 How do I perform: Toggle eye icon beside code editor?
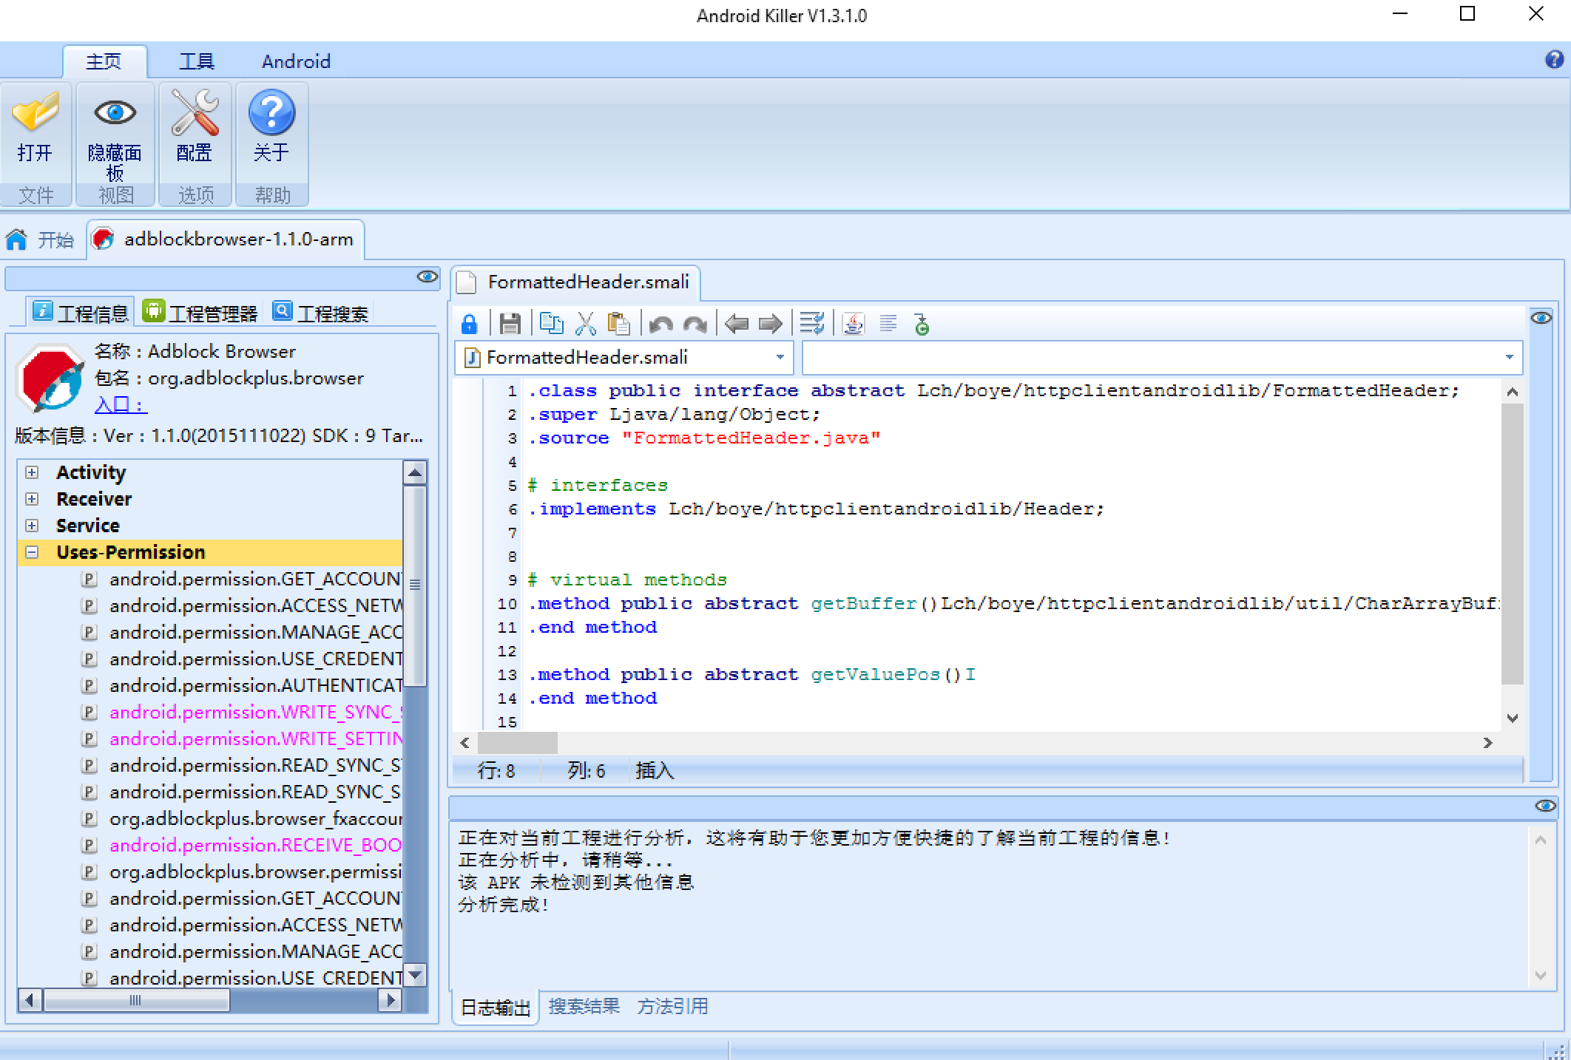point(1541,318)
